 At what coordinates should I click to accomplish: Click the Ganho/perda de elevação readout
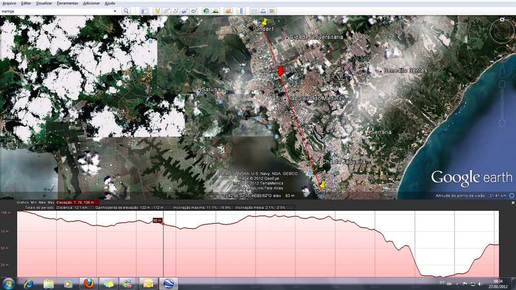point(130,208)
